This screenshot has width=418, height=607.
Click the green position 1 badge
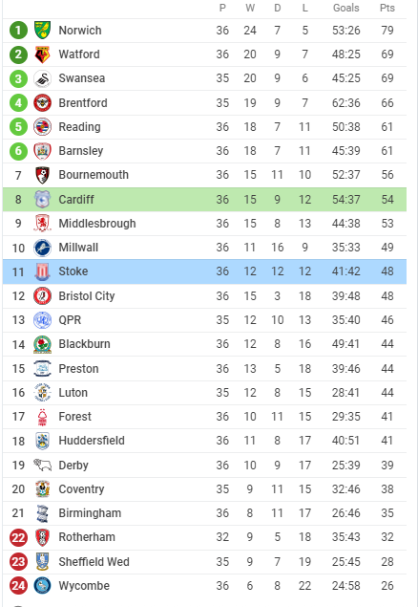pos(18,31)
